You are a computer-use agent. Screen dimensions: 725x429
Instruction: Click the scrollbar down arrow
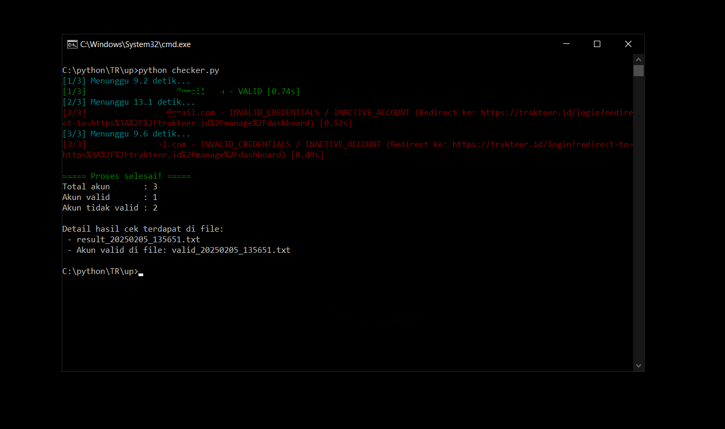[x=638, y=366]
